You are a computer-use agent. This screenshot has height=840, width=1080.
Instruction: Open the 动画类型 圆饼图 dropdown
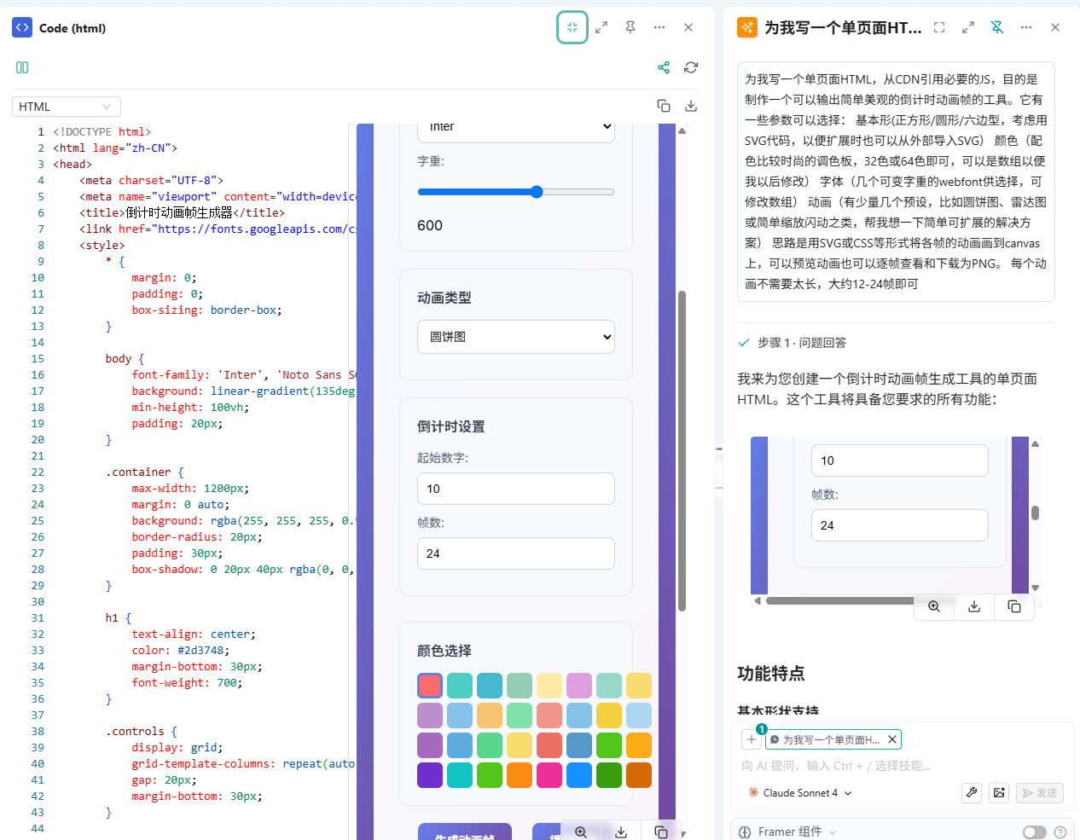(516, 337)
